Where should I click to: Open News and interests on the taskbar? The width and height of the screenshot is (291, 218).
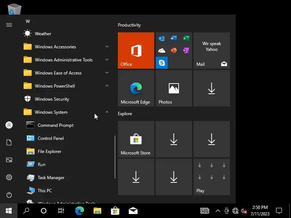pos(205,211)
